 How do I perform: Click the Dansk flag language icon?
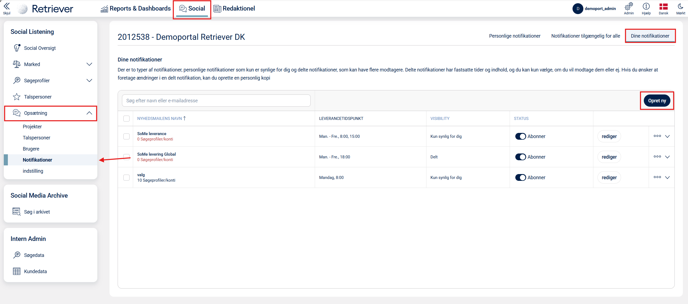[x=663, y=6]
